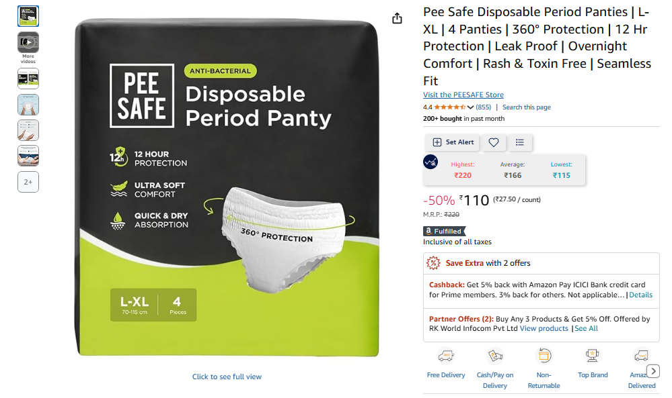This screenshot has width=672, height=398.
Task: Set a price alert
Action: click(453, 142)
